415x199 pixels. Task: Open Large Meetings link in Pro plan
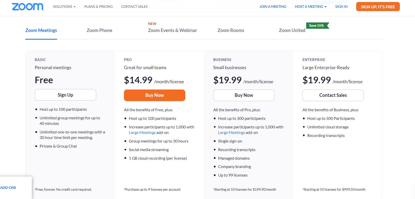pyautogui.click(x=142, y=133)
